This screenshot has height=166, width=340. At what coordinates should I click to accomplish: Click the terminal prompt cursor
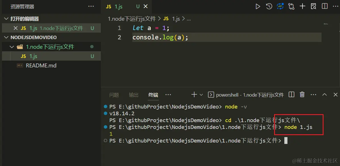[286, 141]
